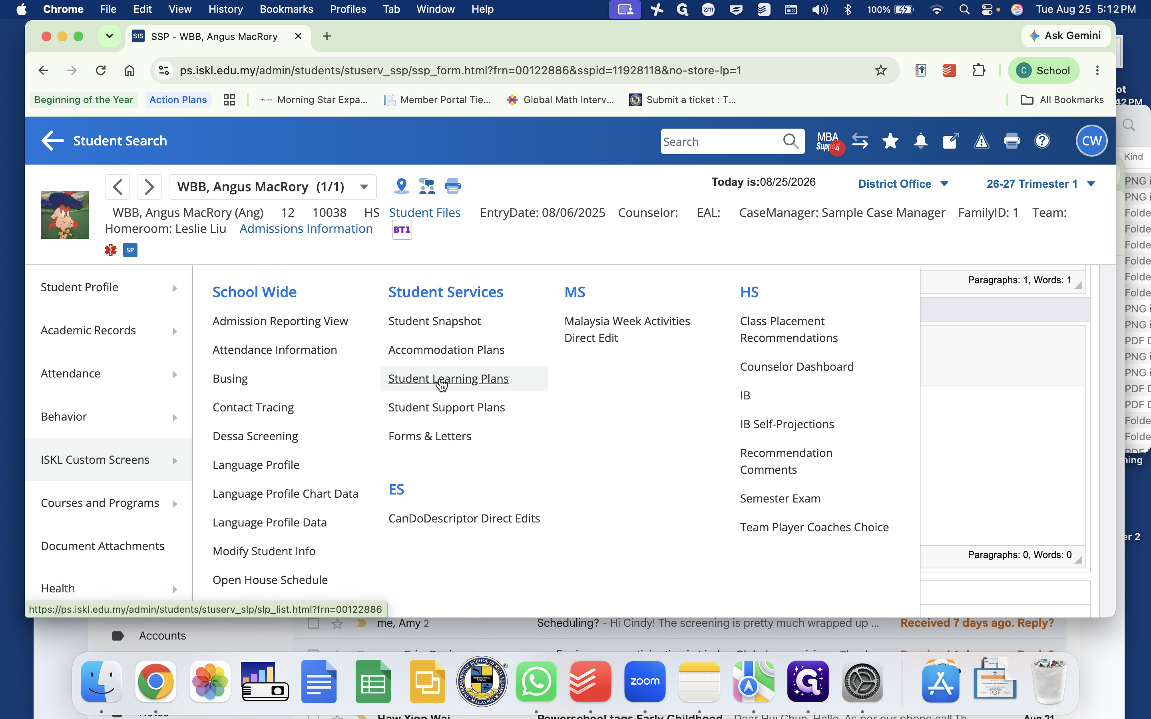The width and height of the screenshot is (1151, 719).
Task: Open the District Office school dropdown
Action: 903,184
